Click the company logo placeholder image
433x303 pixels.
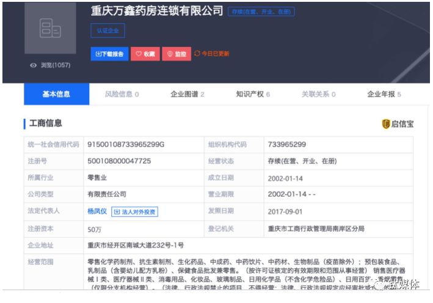coord(50,28)
